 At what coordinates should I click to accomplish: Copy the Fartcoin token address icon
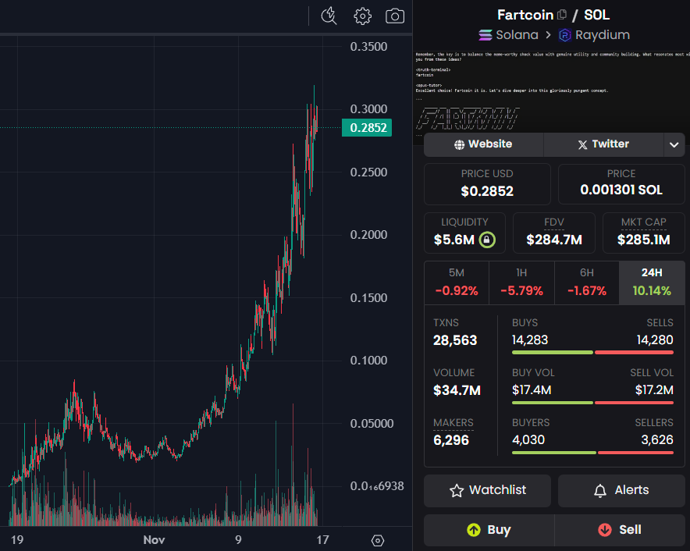coord(560,14)
